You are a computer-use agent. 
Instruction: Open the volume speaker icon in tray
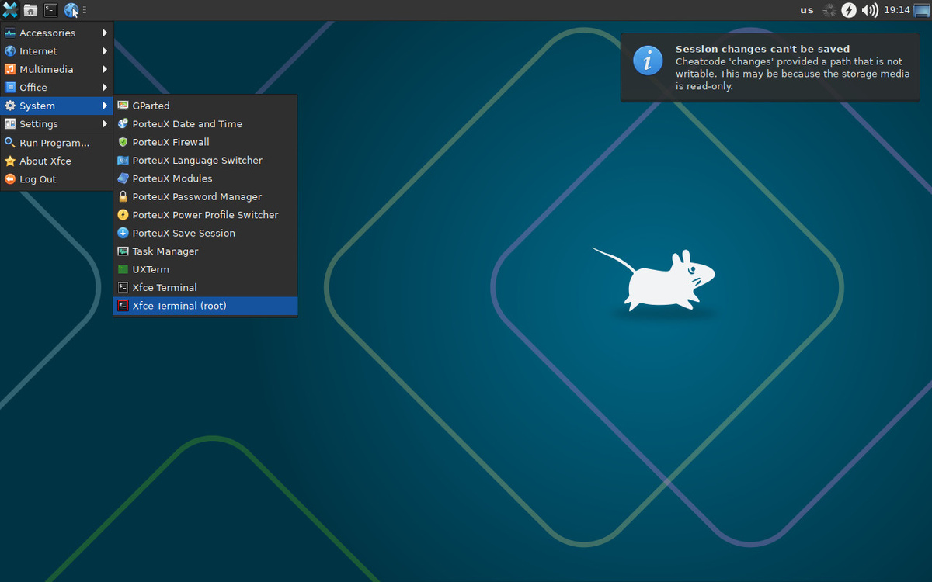tap(870, 10)
